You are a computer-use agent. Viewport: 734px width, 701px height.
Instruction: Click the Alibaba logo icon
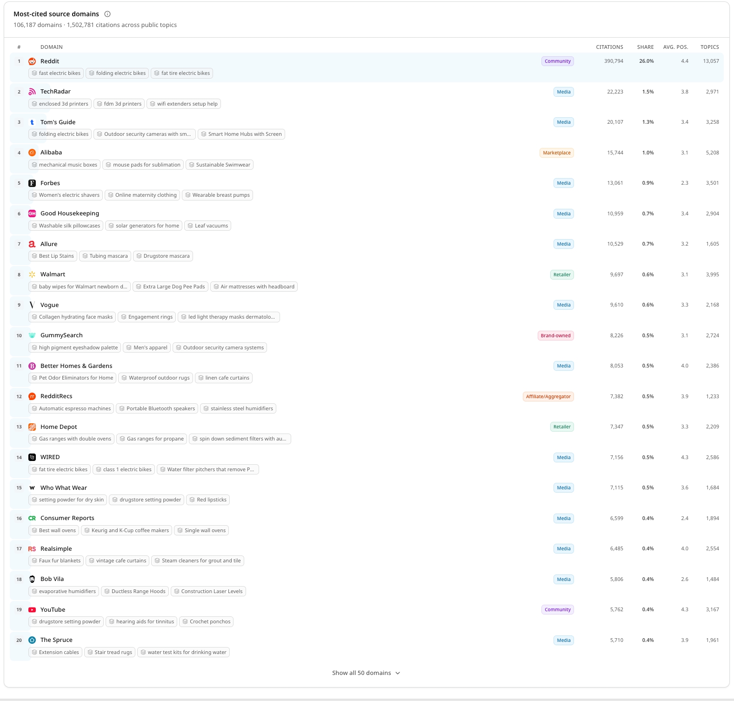click(32, 153)
